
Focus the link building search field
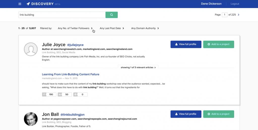coord(62,15)
